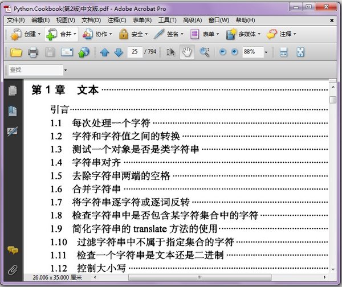Viewport: 342px width, 287px height.
Task: Expand the 创建 dropdown arrow
Action: (x=39, y=34)
